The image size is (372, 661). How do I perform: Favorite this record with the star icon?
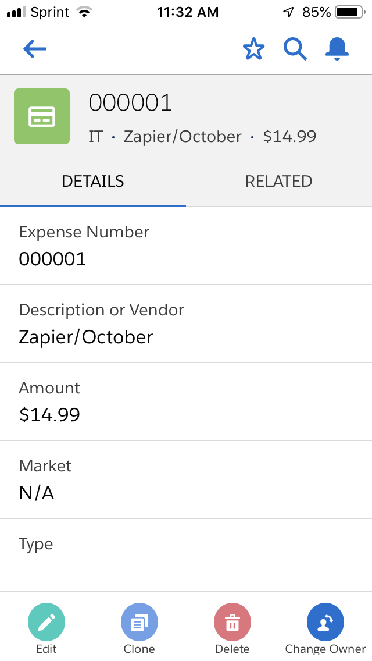(x=253, y=49)
